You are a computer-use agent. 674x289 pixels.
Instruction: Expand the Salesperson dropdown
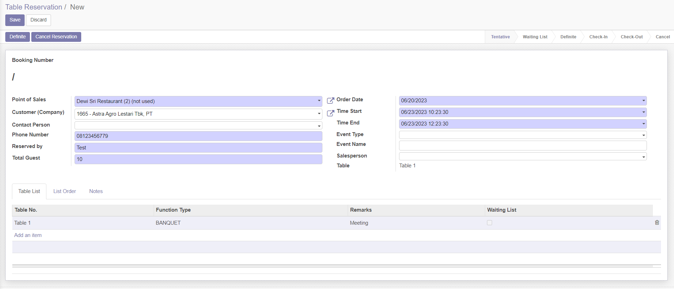point(643,157)
